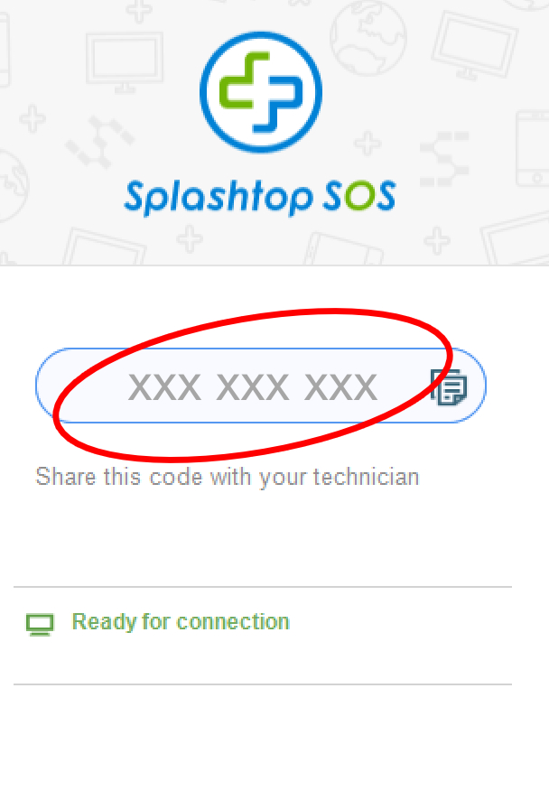The width and height of the screenshot is (549, 800).
Task: Click faint plus sign under Splashtop wordmark
Action: (190, 238)
